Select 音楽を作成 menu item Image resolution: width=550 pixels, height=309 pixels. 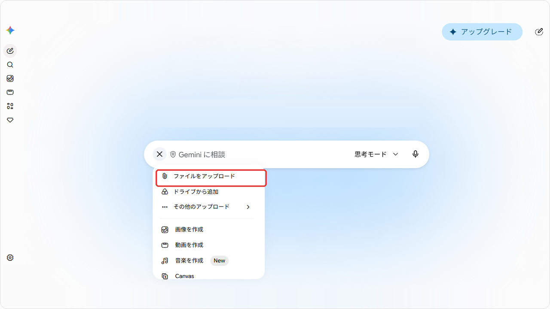click(x=209, y=261)
